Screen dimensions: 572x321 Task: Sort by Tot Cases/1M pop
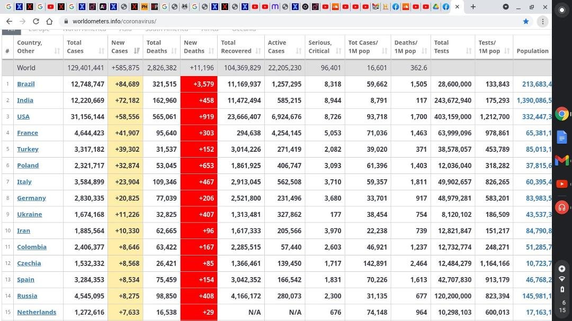[368, 47]
